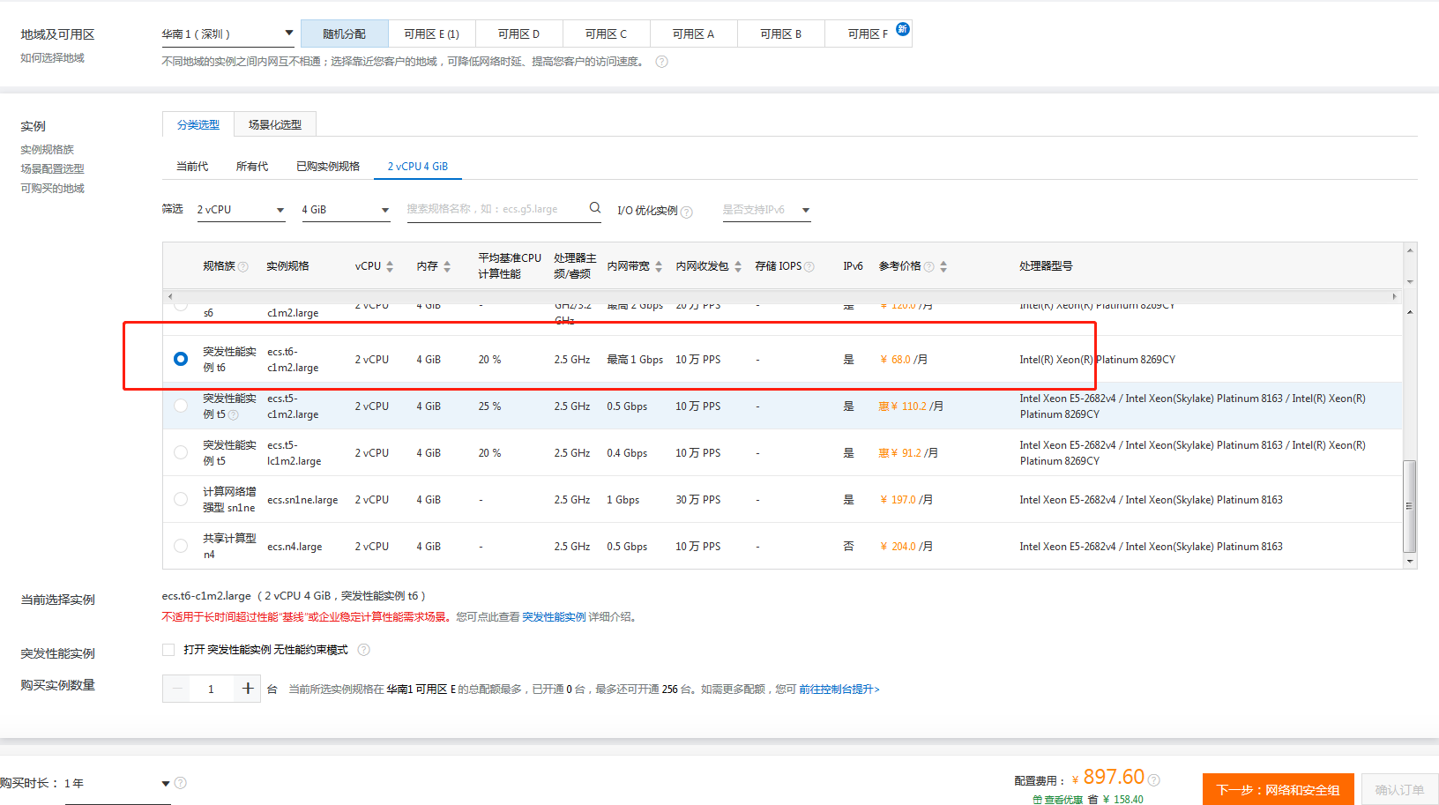Sort by 参考价格 column arrows
The height and width of the screenshot is (805, 1439).
click(x=943, y=266)
